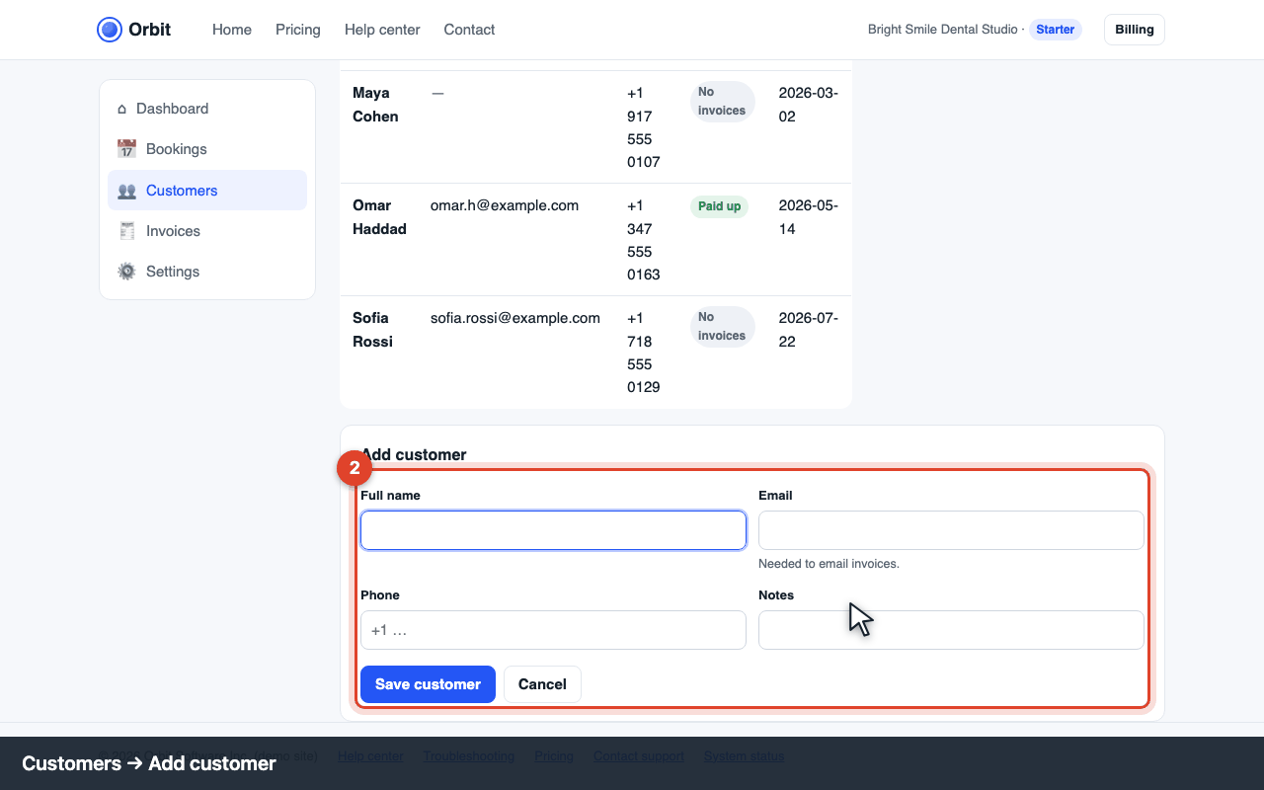
Task: Click the Orbit logo icon
Action: click(x=110, y=30)
